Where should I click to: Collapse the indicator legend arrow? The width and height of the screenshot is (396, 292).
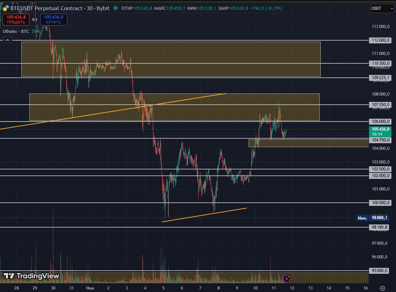pos(8,40)
